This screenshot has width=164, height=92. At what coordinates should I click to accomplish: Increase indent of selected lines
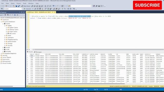[x=71, y=9]
